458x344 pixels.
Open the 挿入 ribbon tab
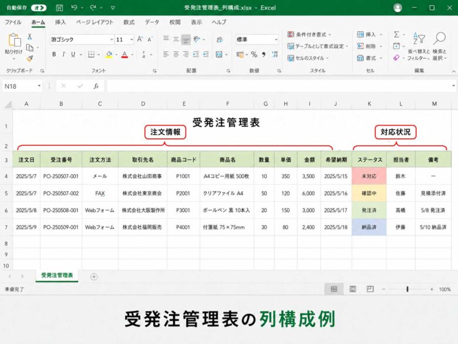(60, 22)
